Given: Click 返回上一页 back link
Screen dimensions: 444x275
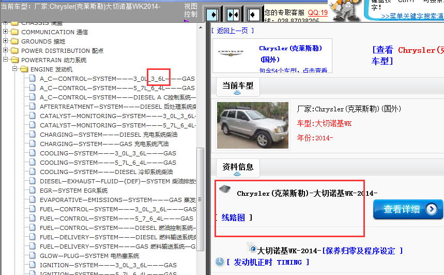Looking at the screenshot, I should point(233,31).
